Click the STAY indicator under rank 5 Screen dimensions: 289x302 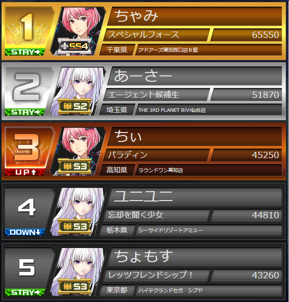coord(25,292)
